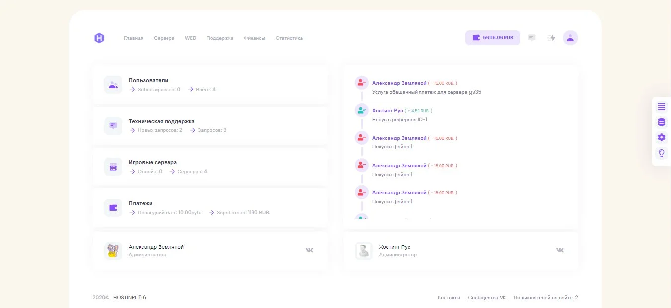Click Всего: 4 users link
Screen dimensions: 671x308
pyautogui.click(x=202, y=90)
